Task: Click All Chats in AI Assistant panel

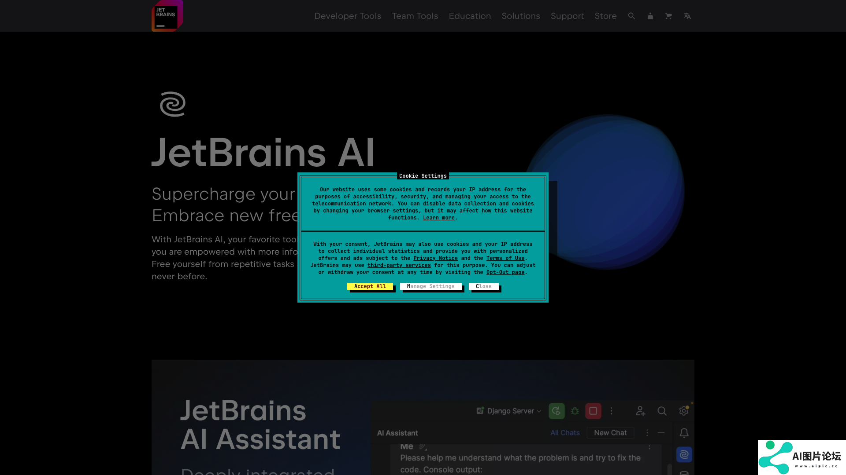Action: (x=565, y=433)
